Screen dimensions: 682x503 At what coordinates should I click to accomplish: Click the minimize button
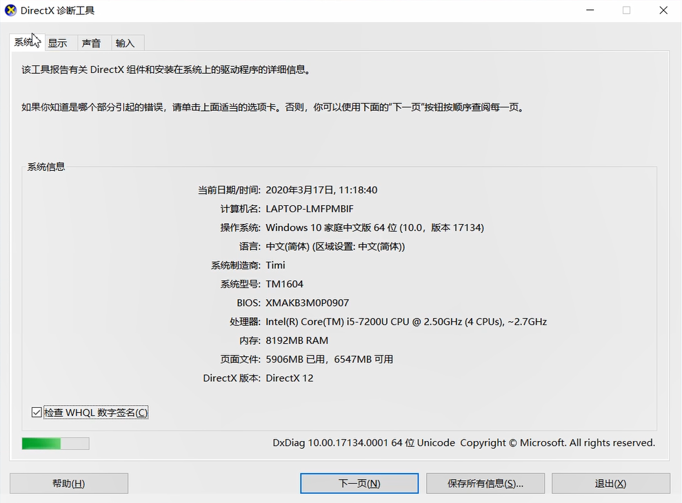pyautogui.click(x=590, y=10)
